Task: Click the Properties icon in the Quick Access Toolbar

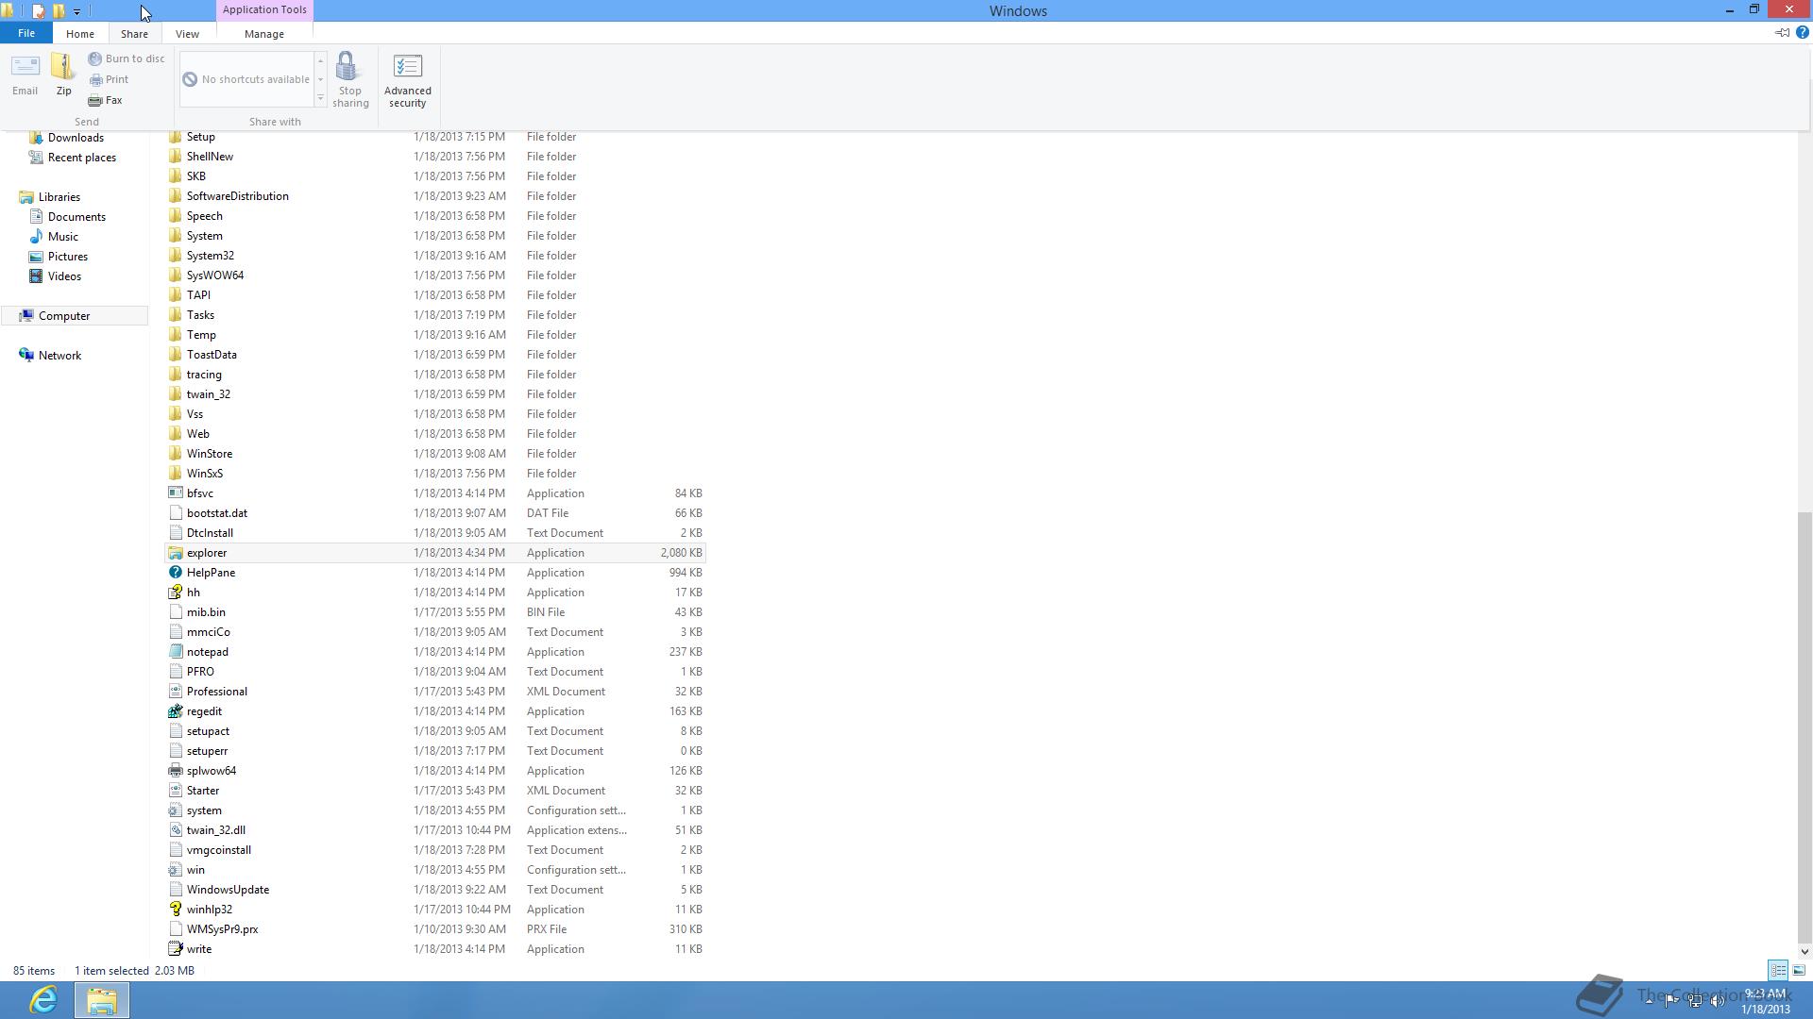Action: [39, 11]
